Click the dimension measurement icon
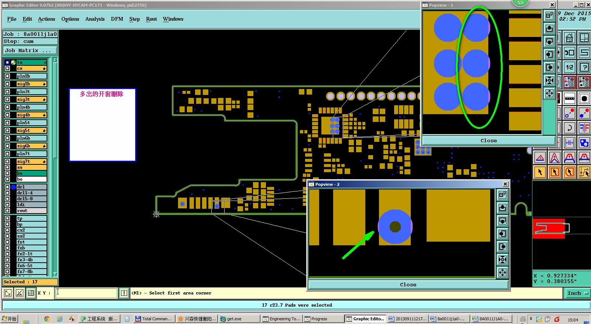 pos(570,143)
